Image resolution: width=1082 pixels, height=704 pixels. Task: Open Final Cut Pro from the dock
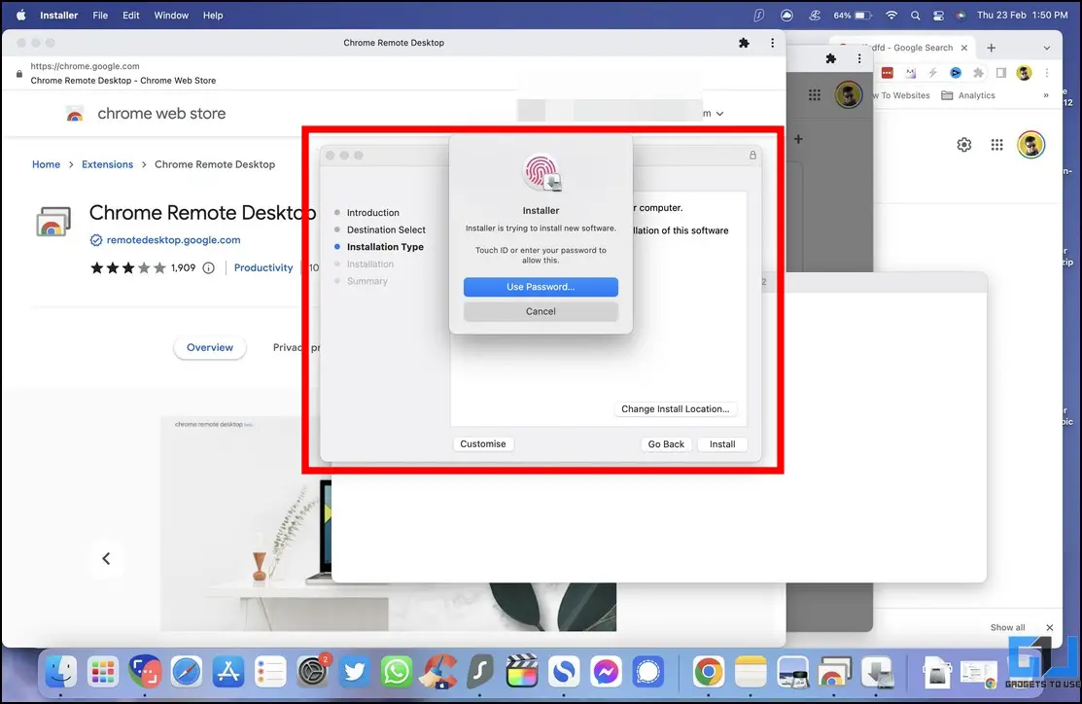[522, 672]
